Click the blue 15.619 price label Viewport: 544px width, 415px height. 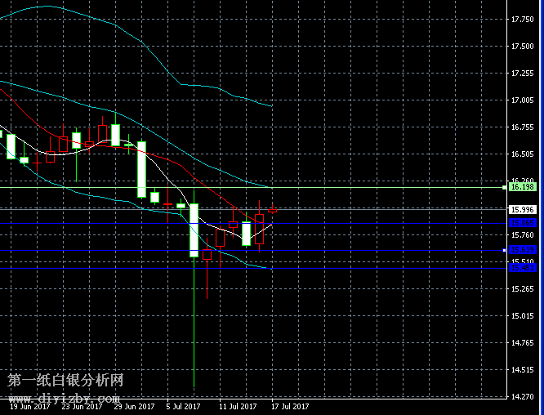click(x=522, y=250)
